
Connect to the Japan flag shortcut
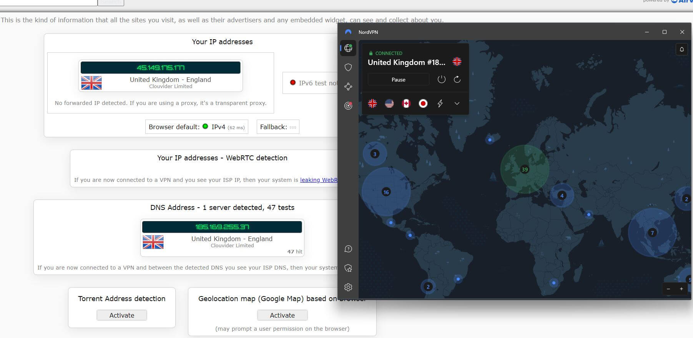tap(423, 103)
